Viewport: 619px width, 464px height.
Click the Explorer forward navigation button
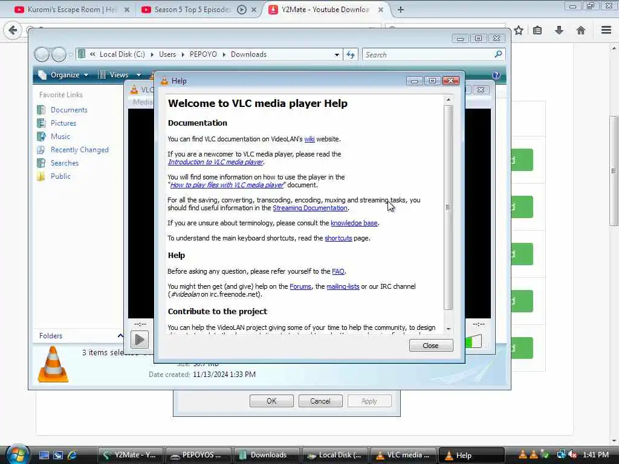[59, 54]
